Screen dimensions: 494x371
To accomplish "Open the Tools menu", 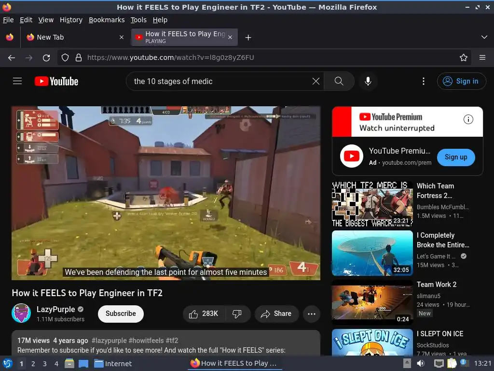I will (x=138, y=20).
